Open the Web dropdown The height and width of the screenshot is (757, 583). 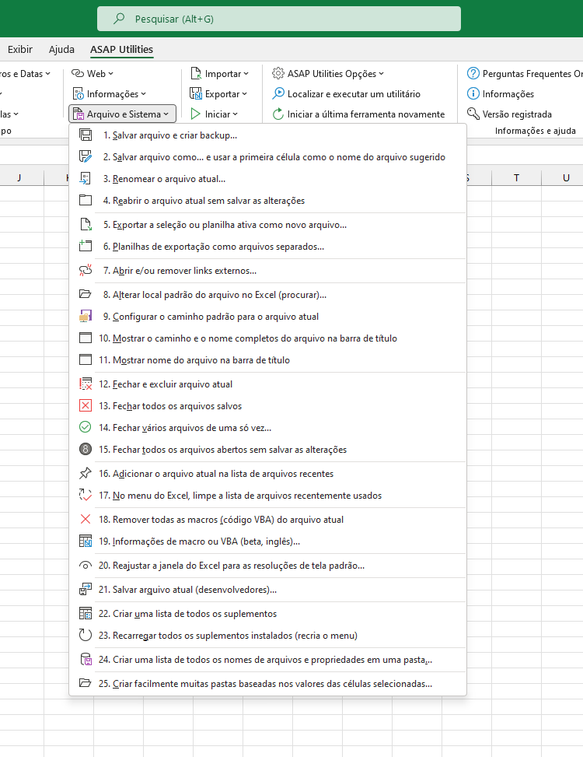93,73
